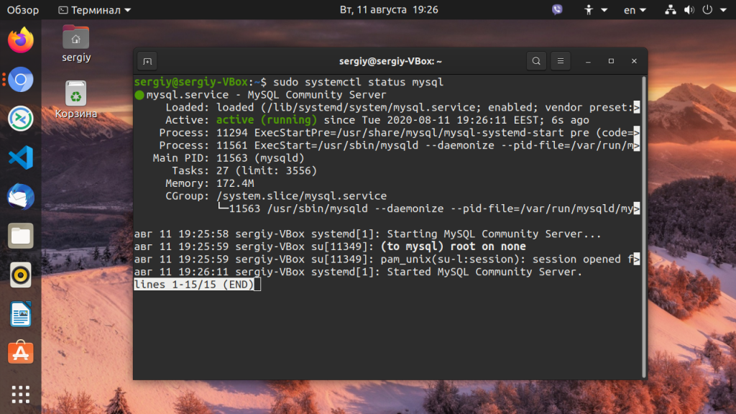Open Ubuntu Software store
This screenshot has height=414, width=736.
tap(21, 352)
